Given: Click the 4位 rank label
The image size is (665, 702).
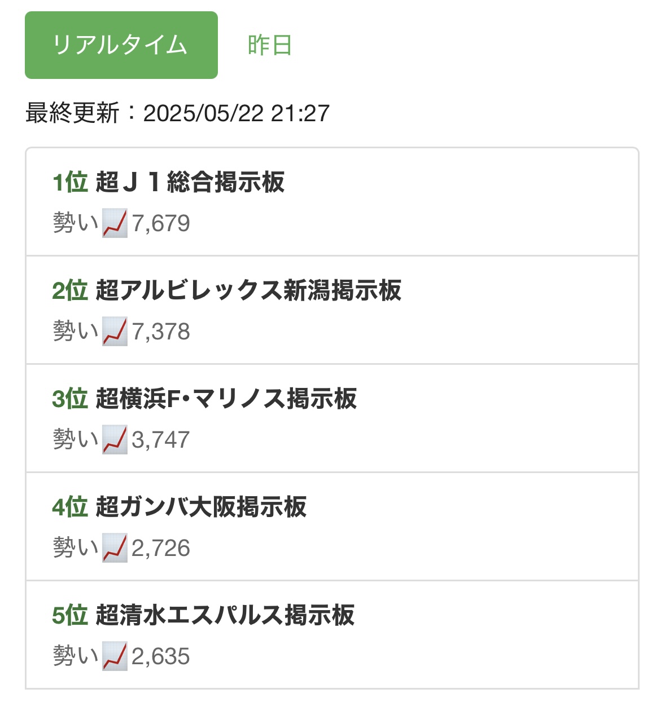Looking at the screenshot, I should click(x=70, y=507).
